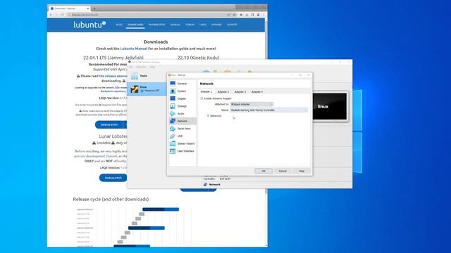
Task: Click browser reload page icon
Action: pyautogui.click(x=62, y=15)
